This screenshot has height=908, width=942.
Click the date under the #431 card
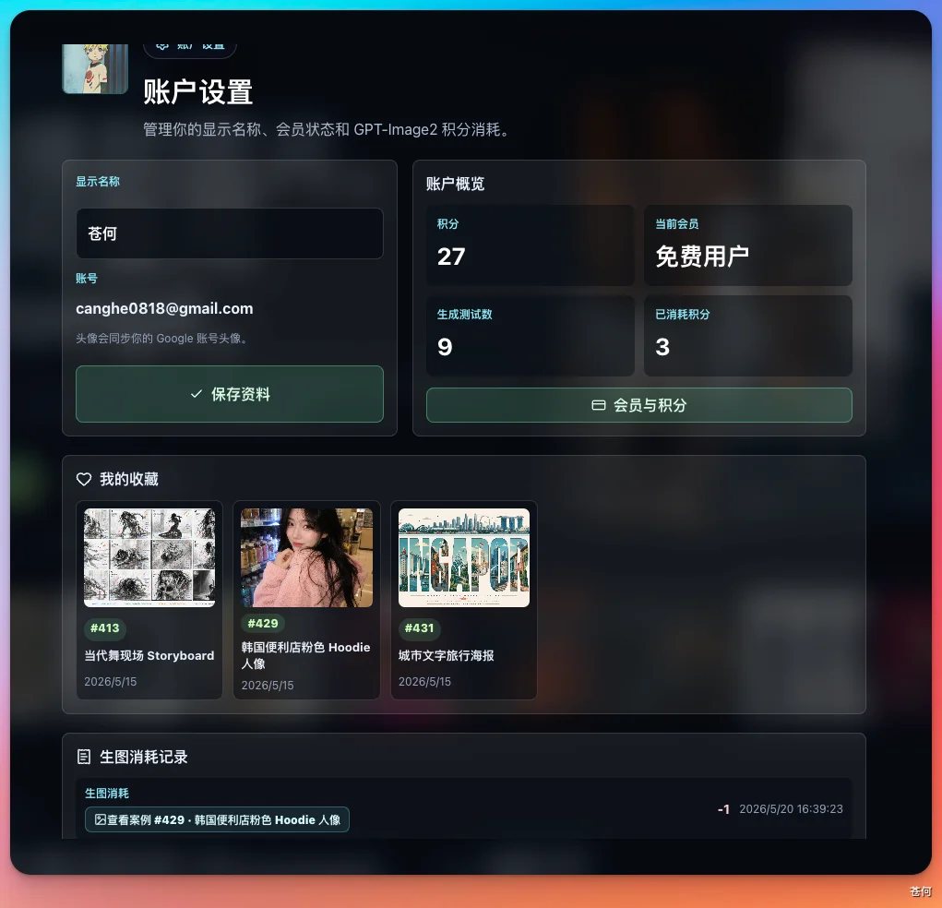pyautogui.click(x=424, y=681)
